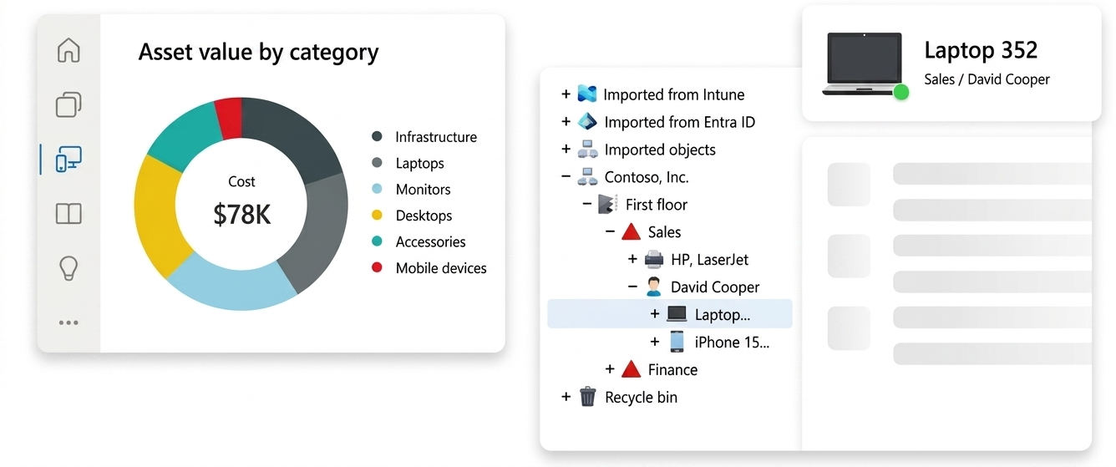The height and width of the screenshot is (467, 1116).
Task: Click the yellow Desktops donut segment
Action: 159,217
